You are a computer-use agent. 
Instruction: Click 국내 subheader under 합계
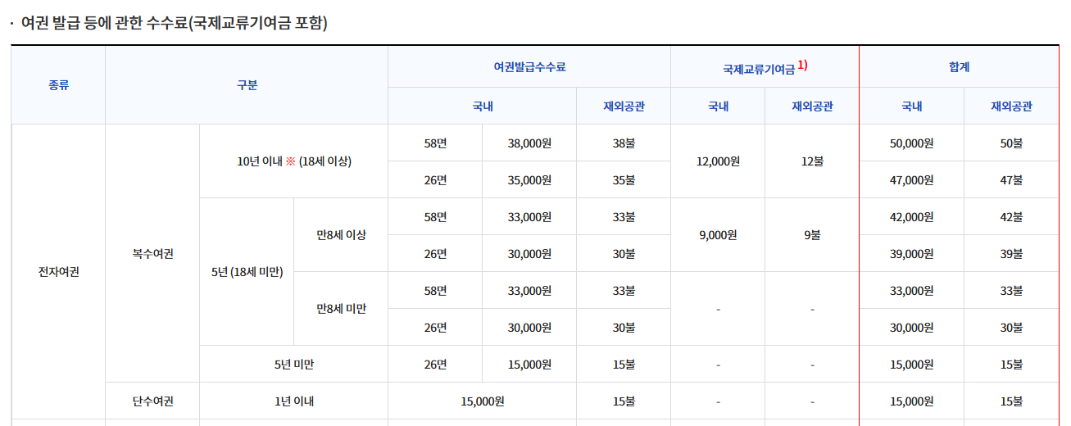pyautogui.click(x=912, y=106)
